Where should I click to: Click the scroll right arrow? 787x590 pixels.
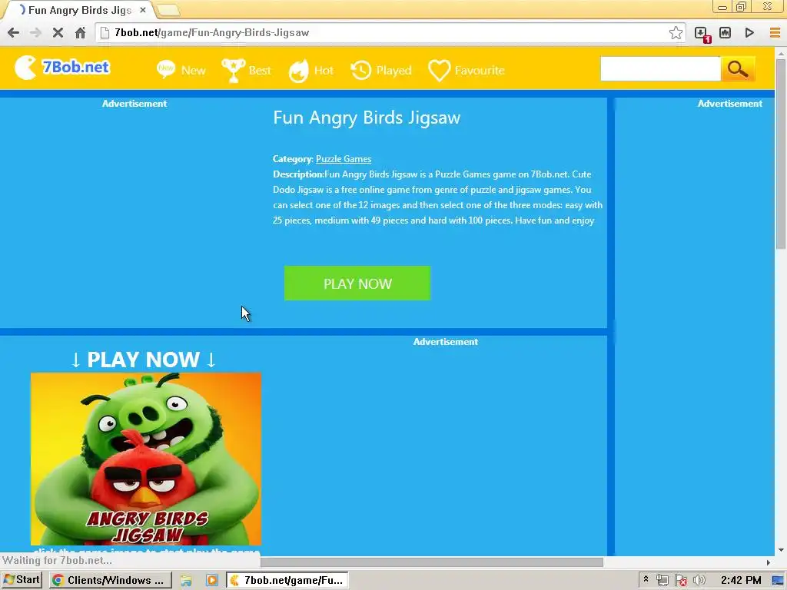[x=768, y=562]
